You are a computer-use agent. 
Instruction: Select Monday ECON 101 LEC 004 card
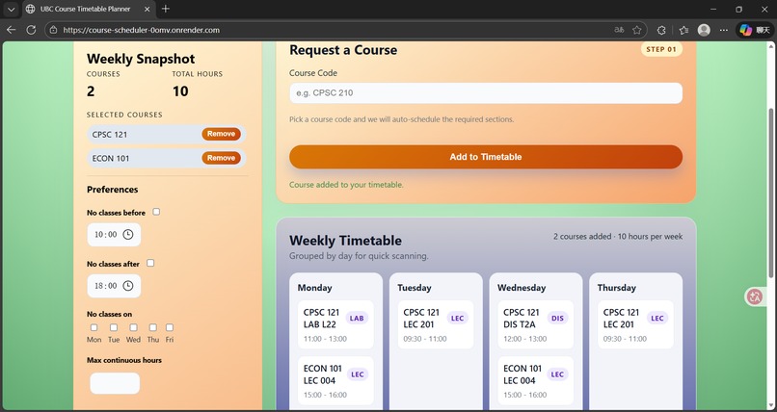tap(335, 380)
